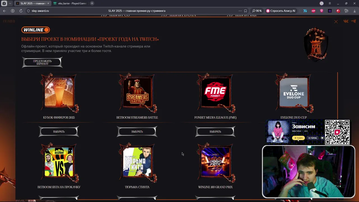The height and width of the screenshot is (202, 359).
Task: Click the WINLINE 189 GRAND PRIX label
Action: coord(215,187)
